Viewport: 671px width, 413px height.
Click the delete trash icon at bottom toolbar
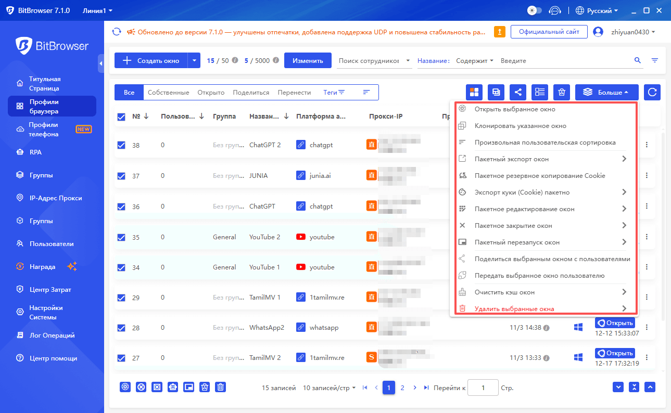click(220, 387)
